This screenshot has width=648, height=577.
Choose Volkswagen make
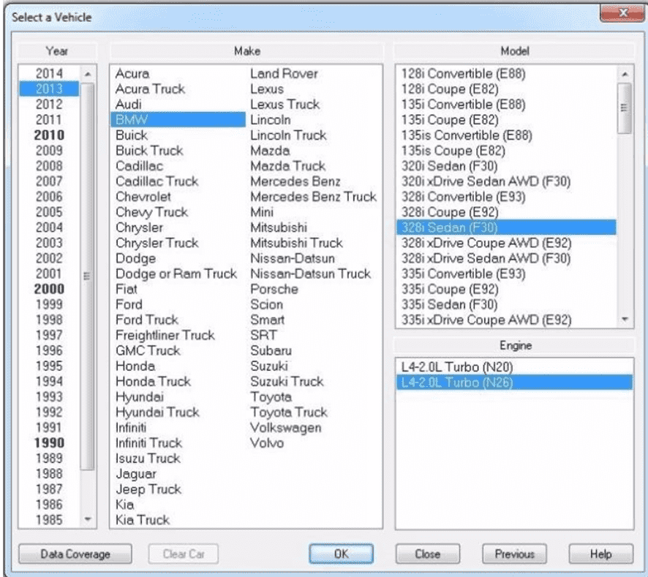(285, 427)
